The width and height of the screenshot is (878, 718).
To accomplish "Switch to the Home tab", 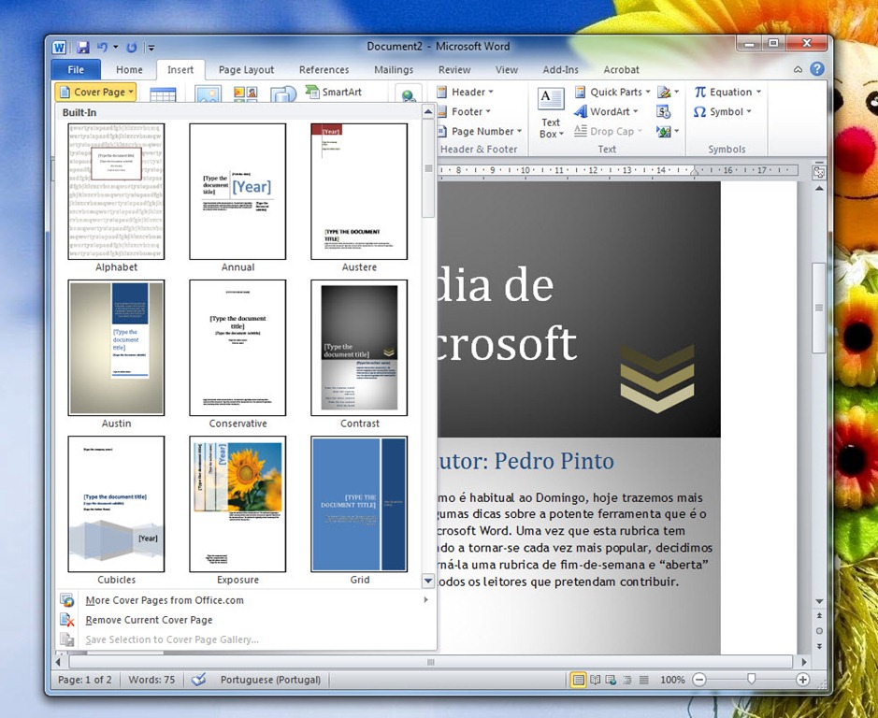I will [x=129, y=69].
